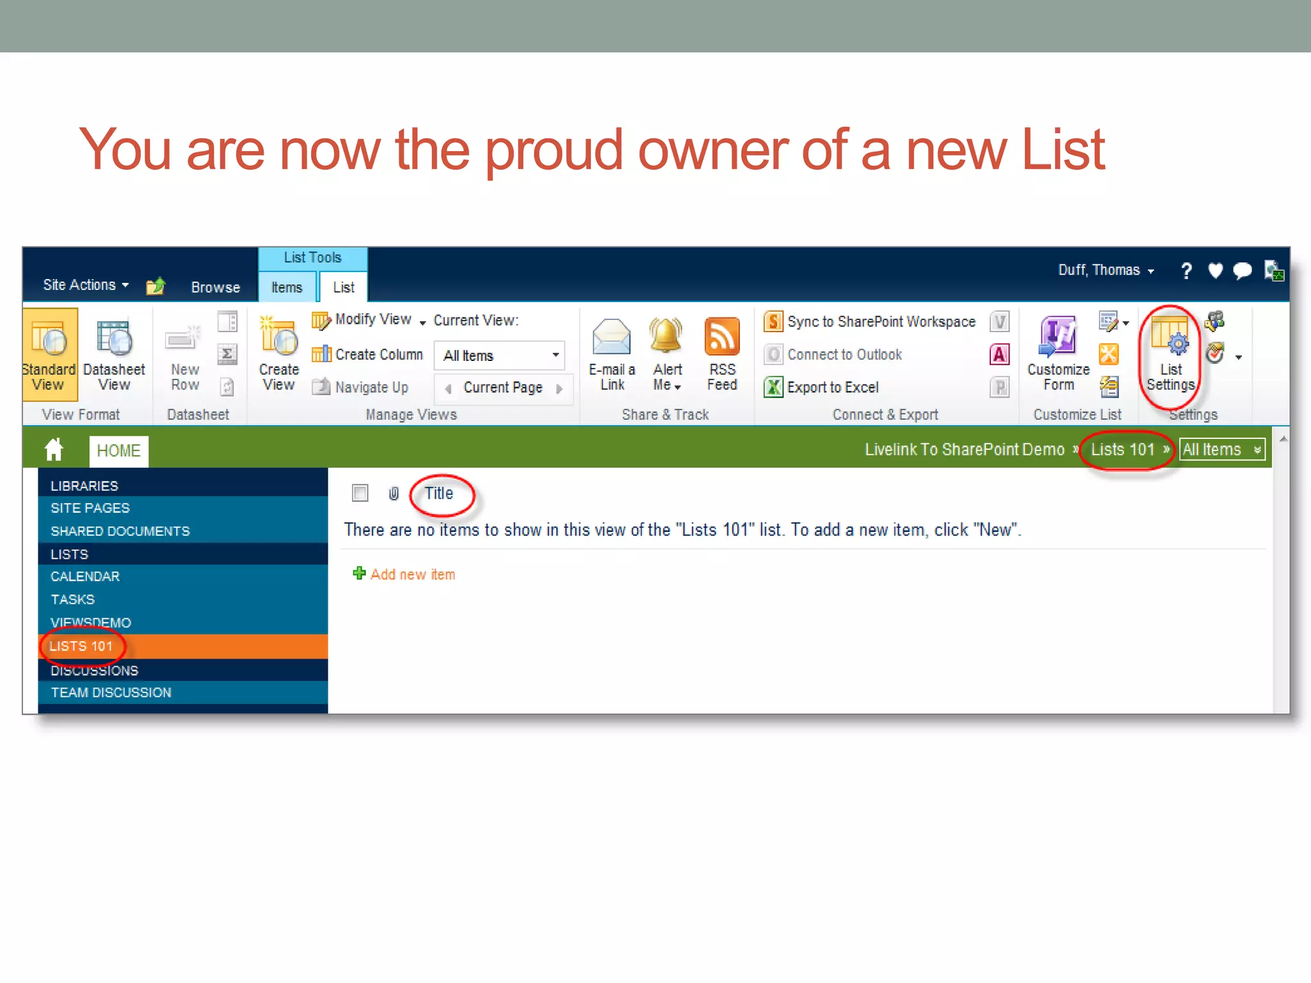Click the Lists 101 breadcrumb link
The image size is (1311, 983).
pos(1123,450)
